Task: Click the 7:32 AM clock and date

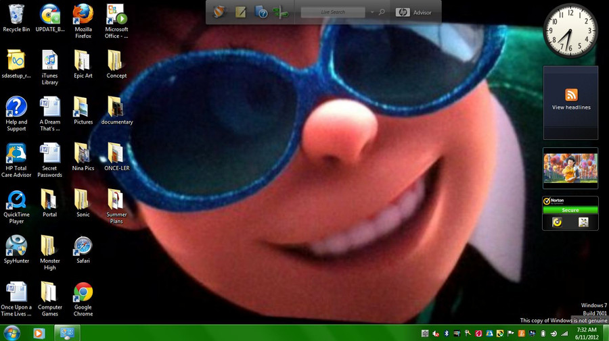Action: [x=587, y=334]
